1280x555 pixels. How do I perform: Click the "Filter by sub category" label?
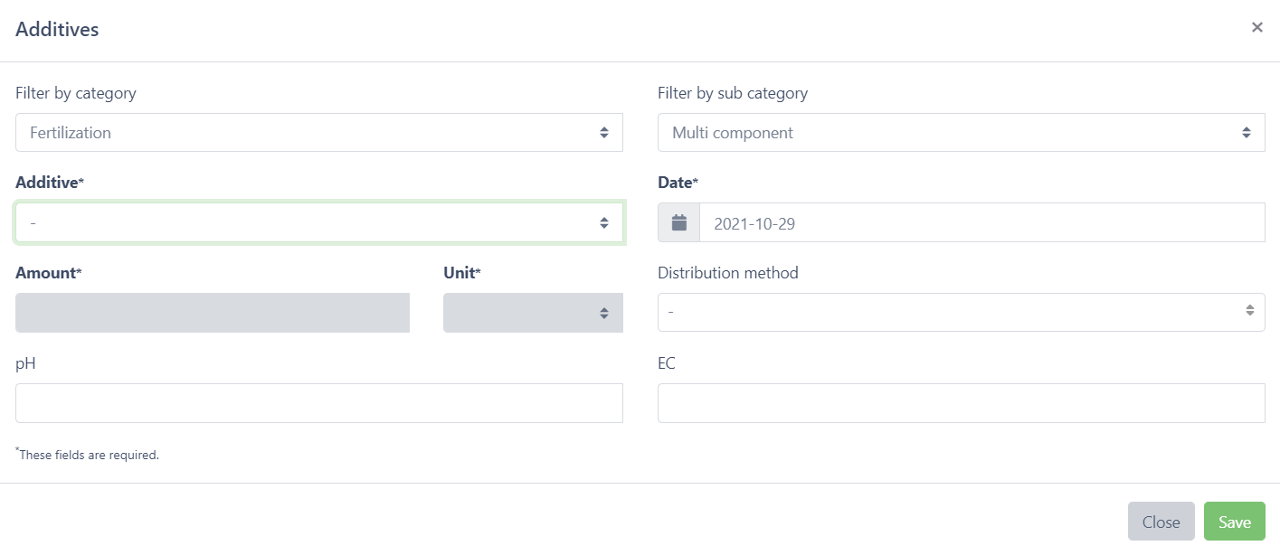tap(732, 93)
